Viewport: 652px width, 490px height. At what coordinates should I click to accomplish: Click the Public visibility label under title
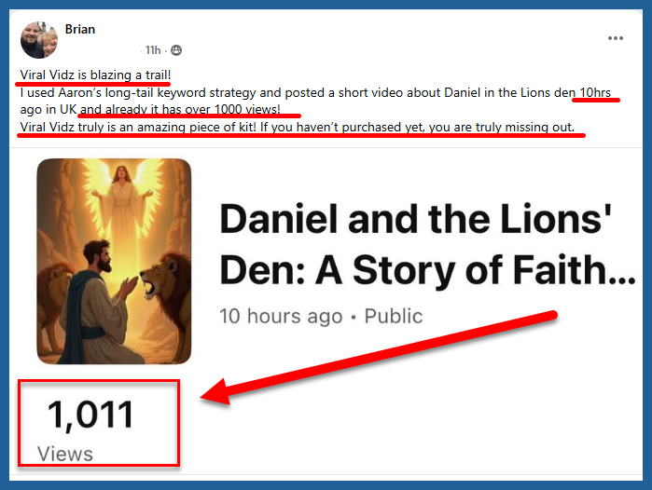(x=394, y=316)
